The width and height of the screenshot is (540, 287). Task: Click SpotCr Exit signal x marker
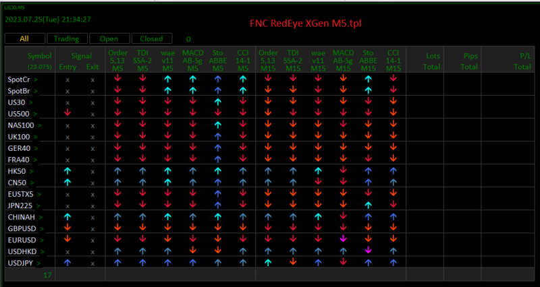[x=92, y=79]
